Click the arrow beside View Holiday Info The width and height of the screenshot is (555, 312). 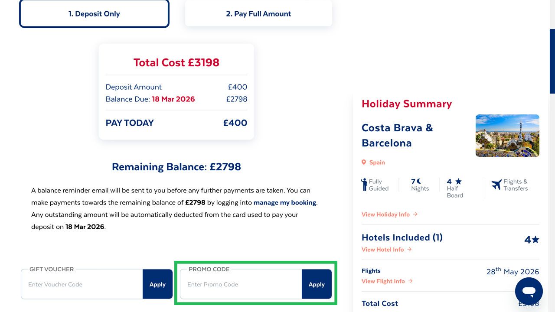(415, 214)
